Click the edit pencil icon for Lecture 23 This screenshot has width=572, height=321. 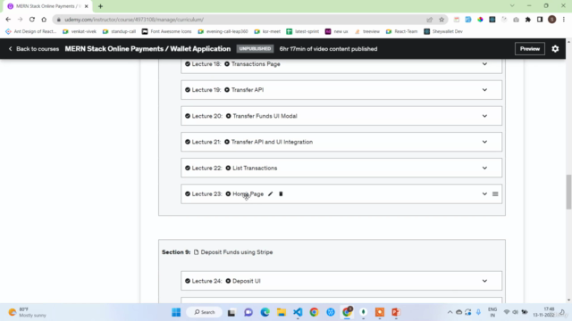tap(270, 194)
